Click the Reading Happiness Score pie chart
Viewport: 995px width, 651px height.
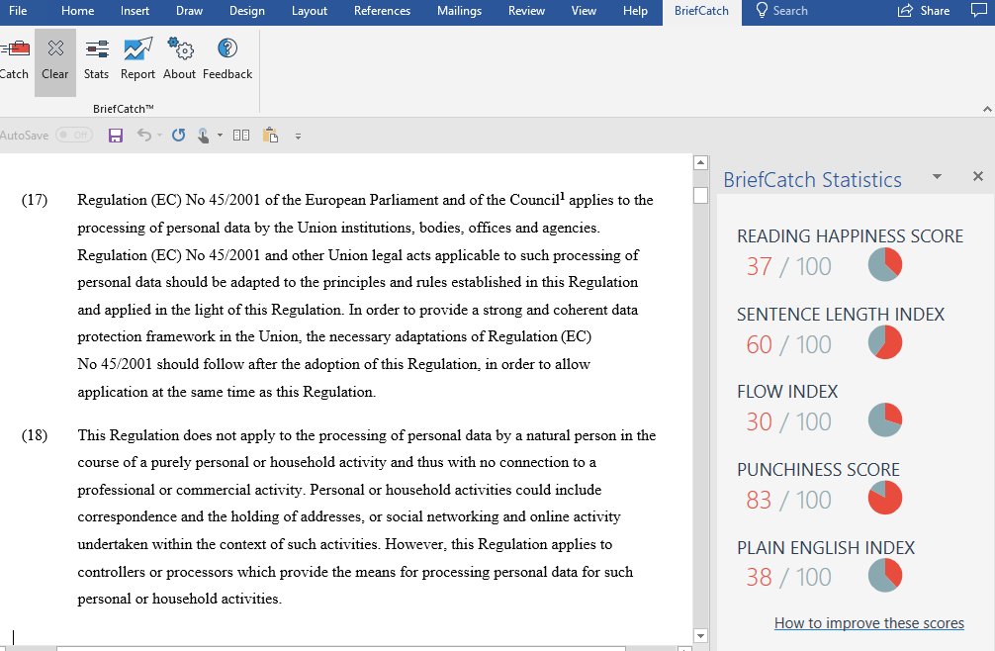tap(884, 264)
